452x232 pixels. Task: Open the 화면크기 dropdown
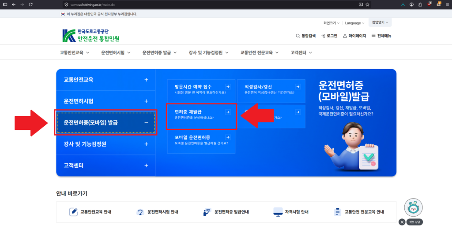(331, 23)
